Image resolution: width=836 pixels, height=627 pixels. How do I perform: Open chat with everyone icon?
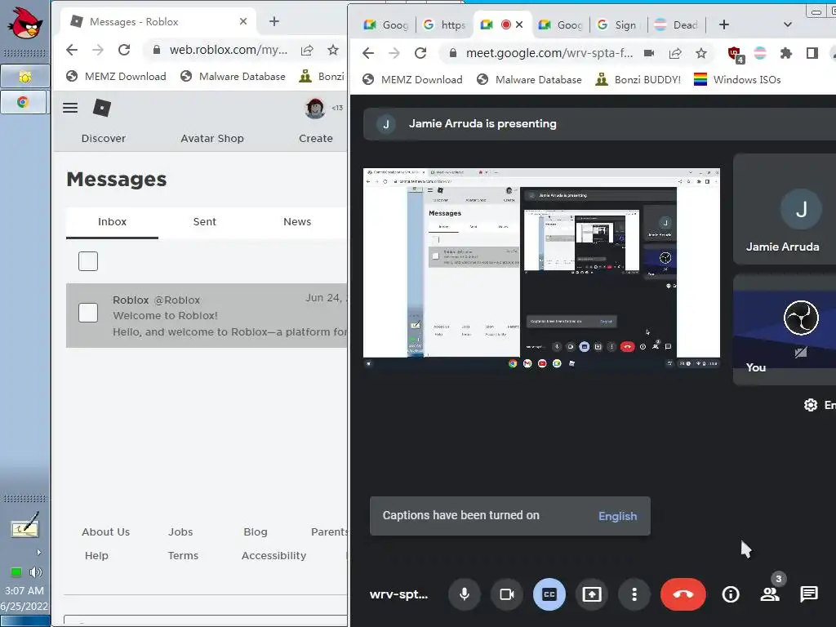[x=809, y=594]
